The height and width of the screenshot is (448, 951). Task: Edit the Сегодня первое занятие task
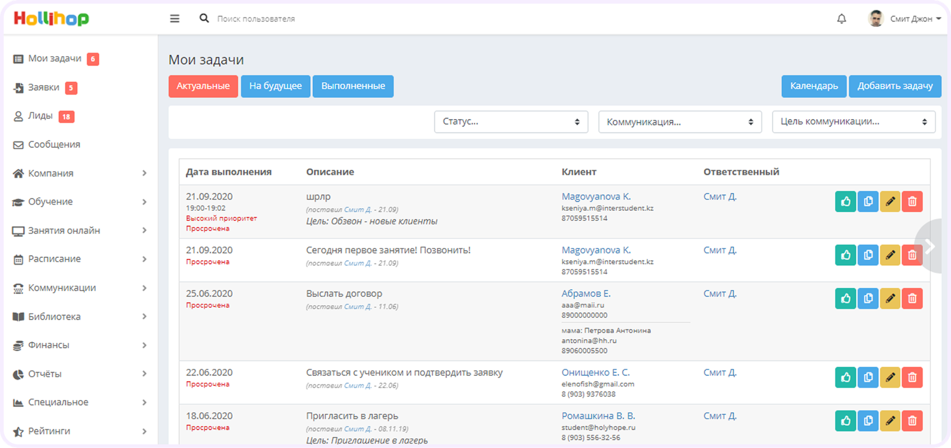click(890, 255)
